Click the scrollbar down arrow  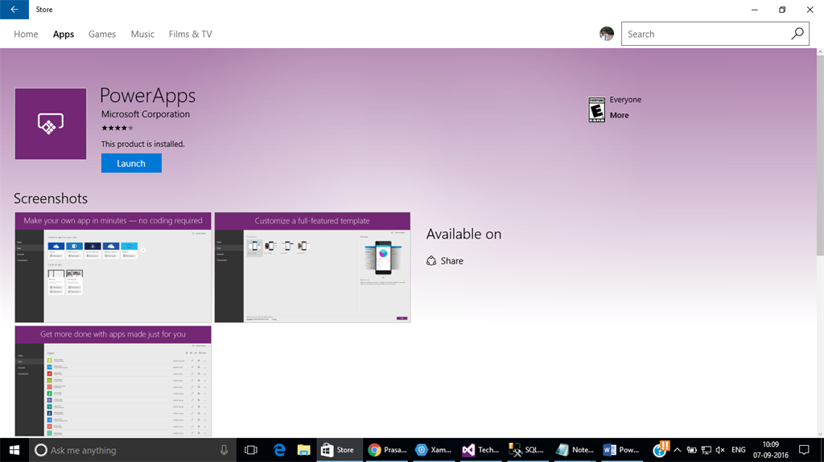point(820,434)
